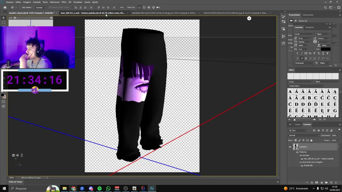342x192 pixels.
Task: Switch to the Canais tab
Action: (297, 124)
